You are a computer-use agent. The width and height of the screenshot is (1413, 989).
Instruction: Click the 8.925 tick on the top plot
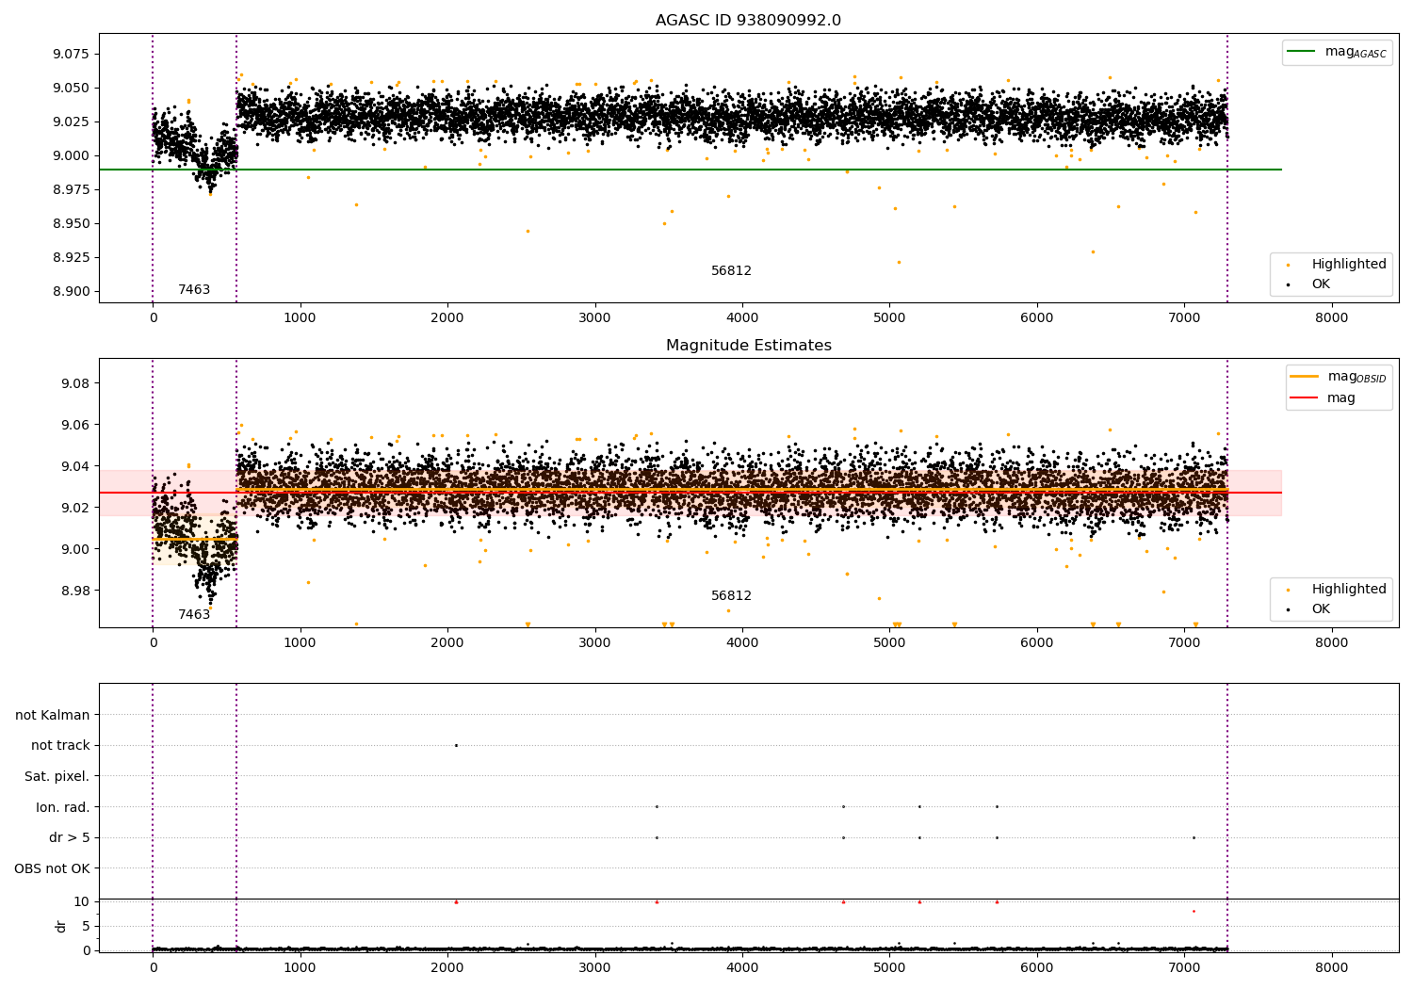[x=71, y=257]
